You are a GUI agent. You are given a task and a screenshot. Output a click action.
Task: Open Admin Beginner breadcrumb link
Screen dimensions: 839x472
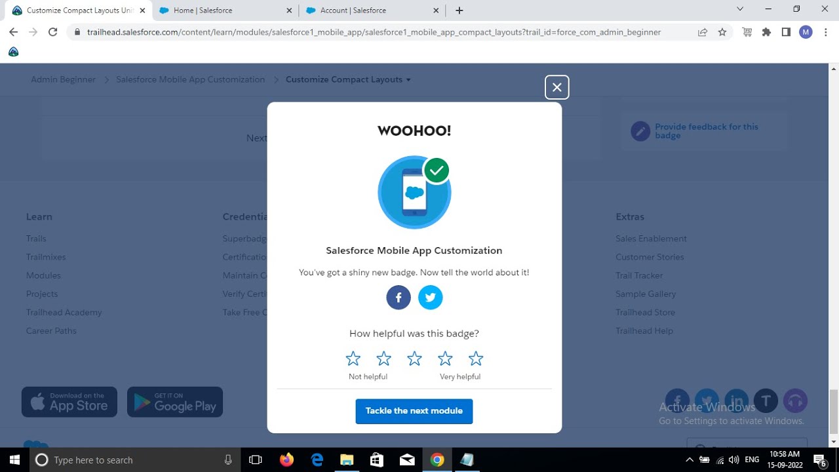pyautogui.click(x=63, y=79)
